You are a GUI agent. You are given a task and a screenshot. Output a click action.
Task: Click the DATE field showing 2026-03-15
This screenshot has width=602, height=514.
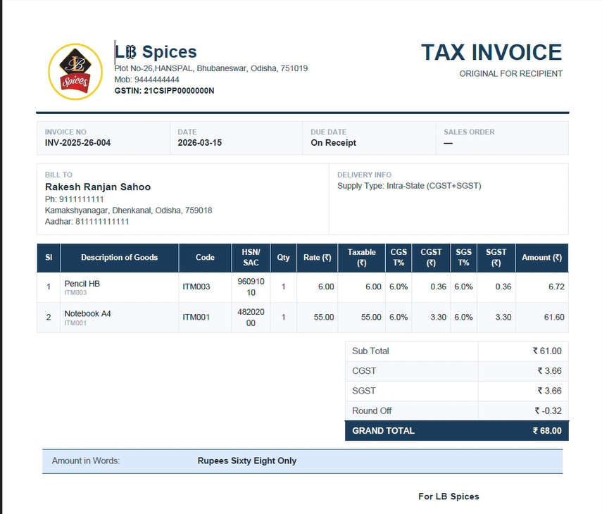(197, 144)
